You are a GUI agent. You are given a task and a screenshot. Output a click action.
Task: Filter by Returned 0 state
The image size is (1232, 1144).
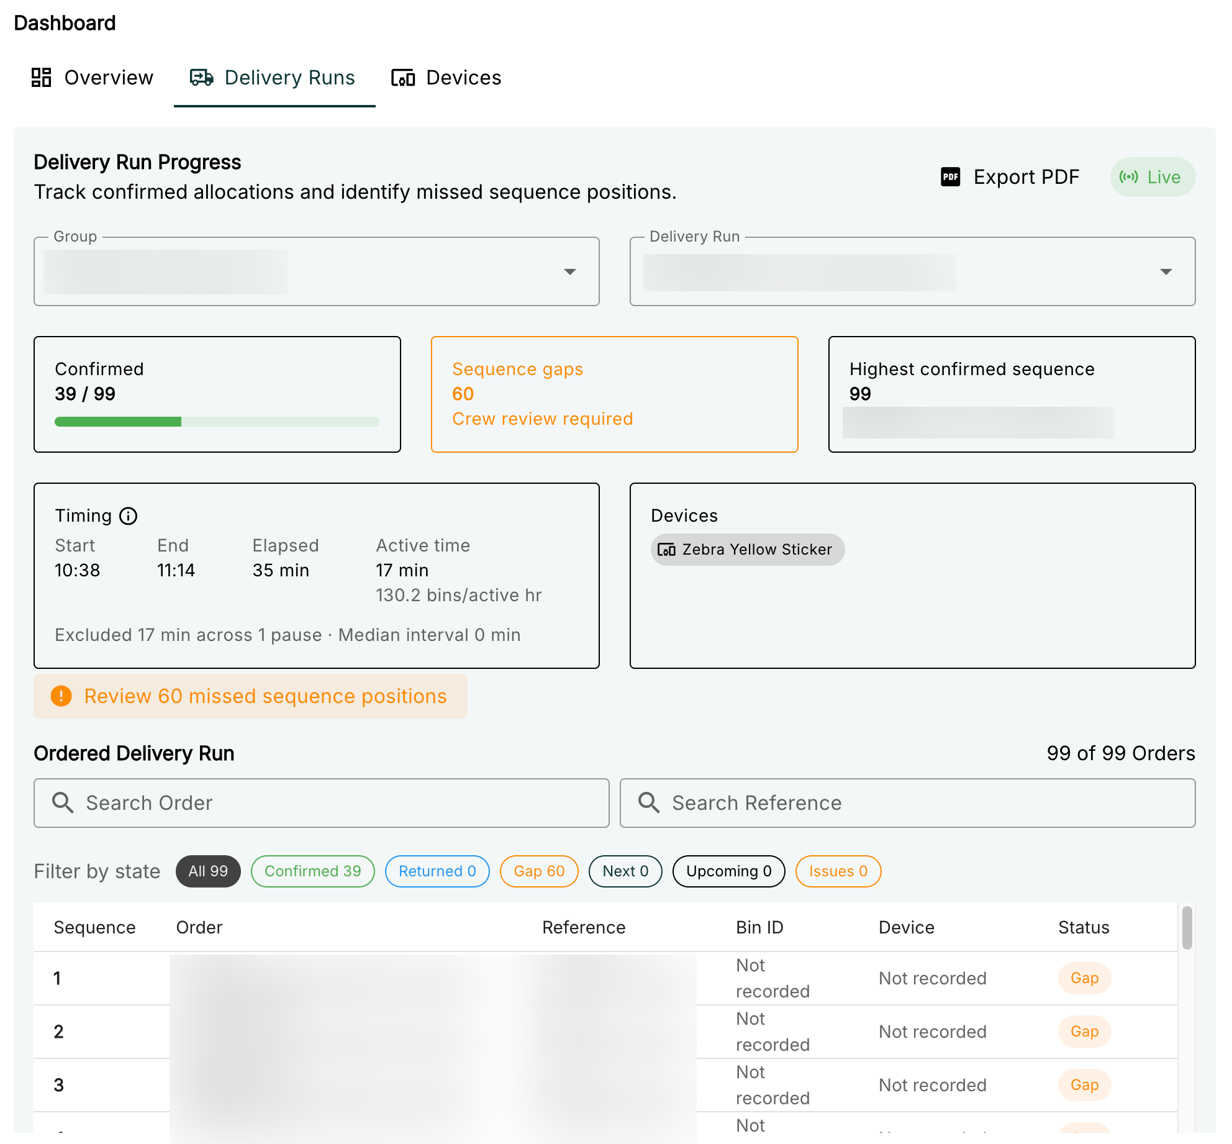click(x=437, y=871)
